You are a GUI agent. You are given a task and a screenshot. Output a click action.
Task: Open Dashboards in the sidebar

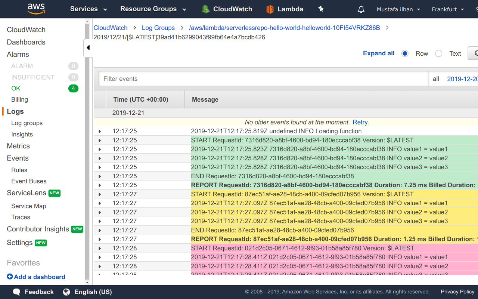click(x=26, y=42)
